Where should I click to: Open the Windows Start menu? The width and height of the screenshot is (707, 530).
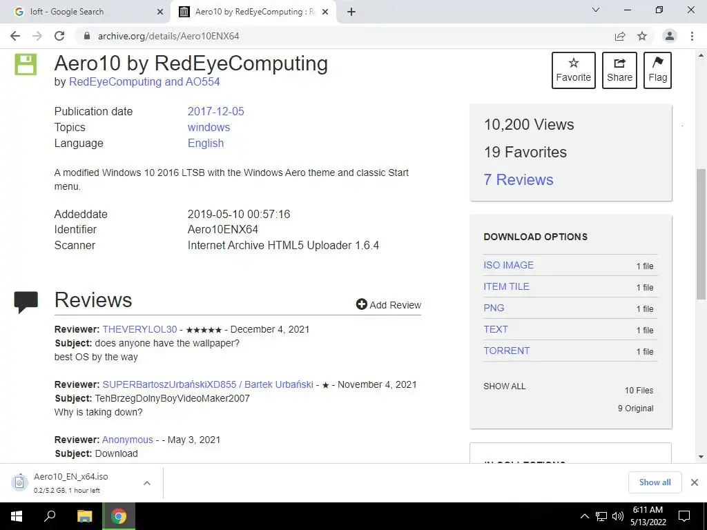[17, 516]
